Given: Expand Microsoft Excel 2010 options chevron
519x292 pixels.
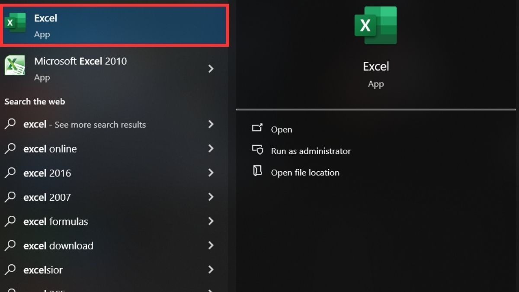Looking at the screenshot, I should (x=211, y=68).
